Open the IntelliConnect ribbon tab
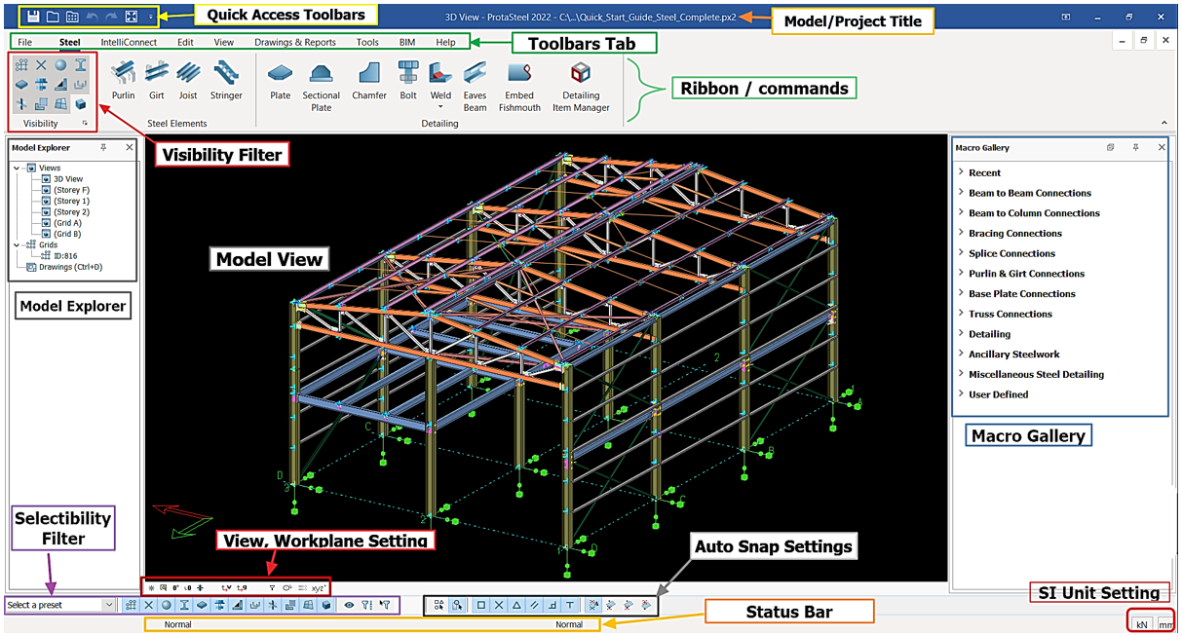This screenshot has width=1182, height=636. [129, 43]
